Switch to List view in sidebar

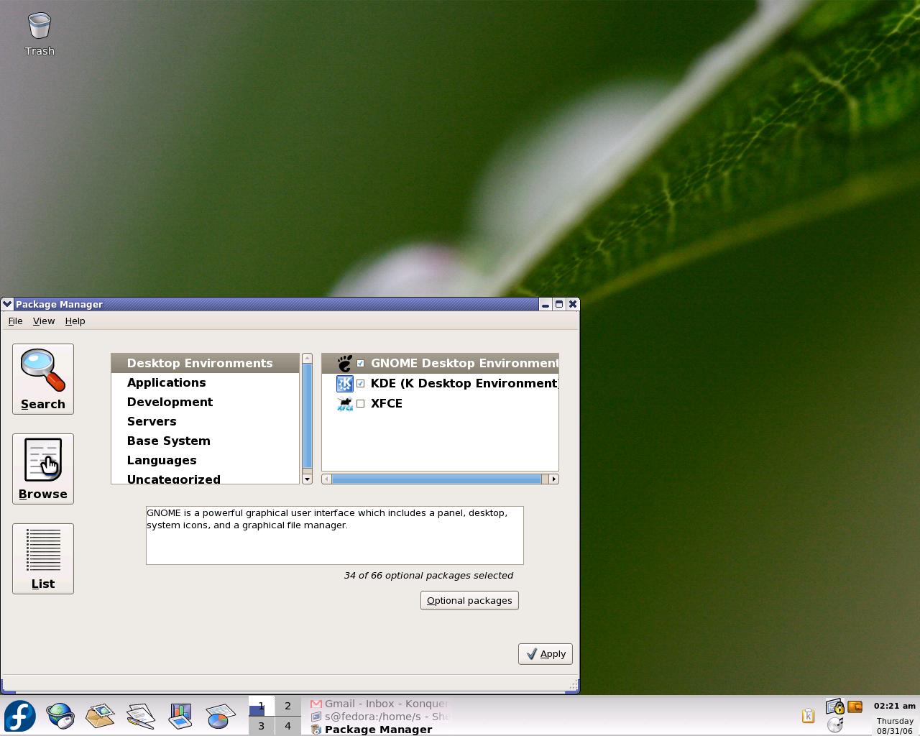(43, 558)
